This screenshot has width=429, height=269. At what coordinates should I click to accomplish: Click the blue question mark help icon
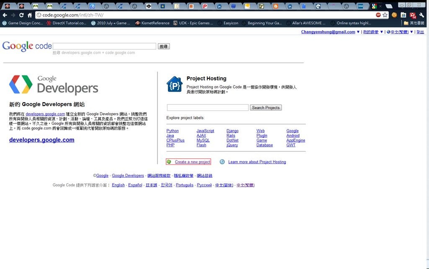pos(222,162)
